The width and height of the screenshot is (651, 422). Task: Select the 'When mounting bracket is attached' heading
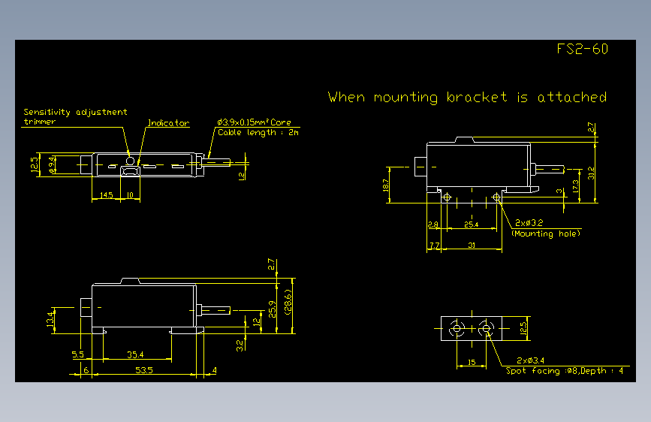(x=467, y=97)
